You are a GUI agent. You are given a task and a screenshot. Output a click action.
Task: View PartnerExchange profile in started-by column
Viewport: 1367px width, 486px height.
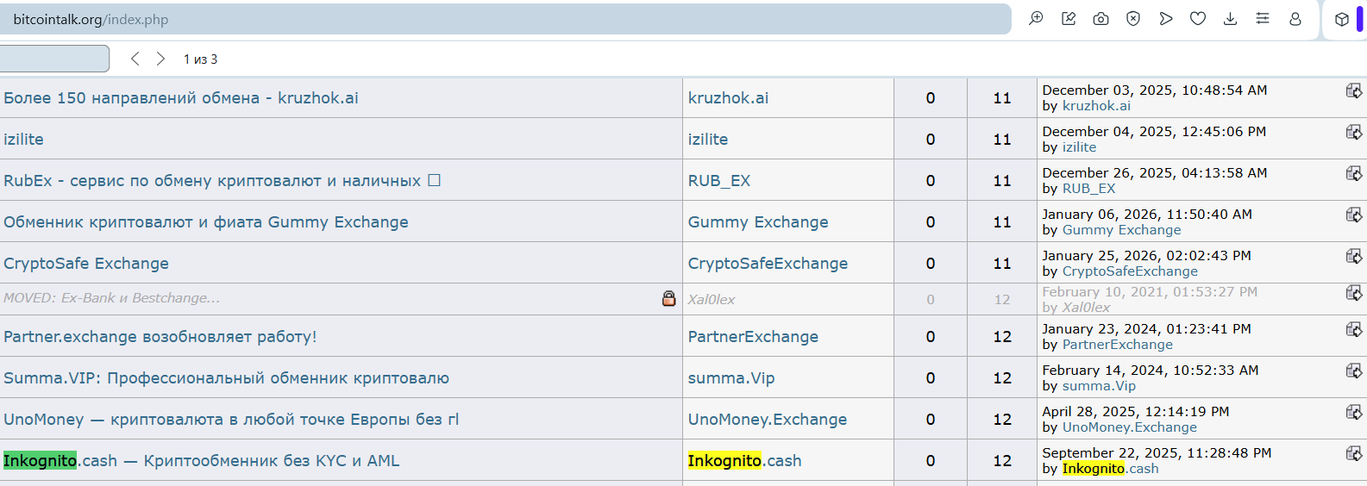pyautogui.click(x=753, y=336)
